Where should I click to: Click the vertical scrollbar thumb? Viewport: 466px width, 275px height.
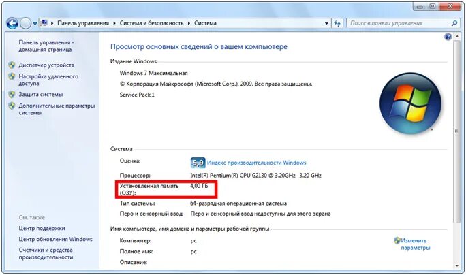[x=456, y=131]
